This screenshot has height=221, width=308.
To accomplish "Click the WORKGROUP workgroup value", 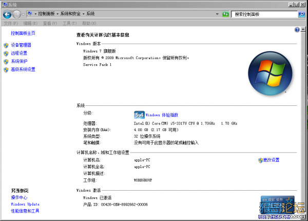I will pyautogui.click(x=143, y=180).
